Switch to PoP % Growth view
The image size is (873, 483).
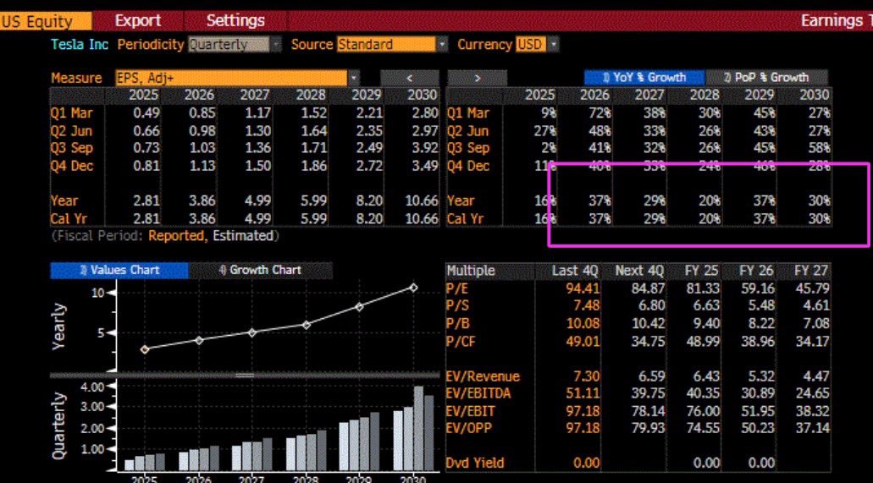[766, 78]
